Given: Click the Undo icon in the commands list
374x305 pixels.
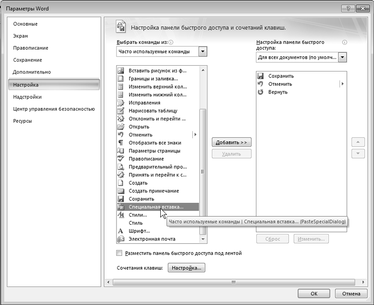Looking at the screenshot, I should [121, 135].
